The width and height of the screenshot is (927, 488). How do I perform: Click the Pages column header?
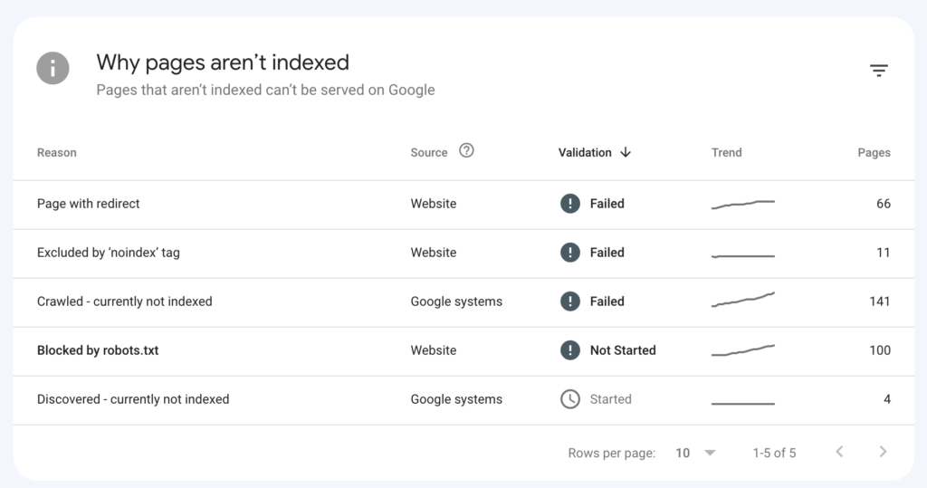click(874, 152)
